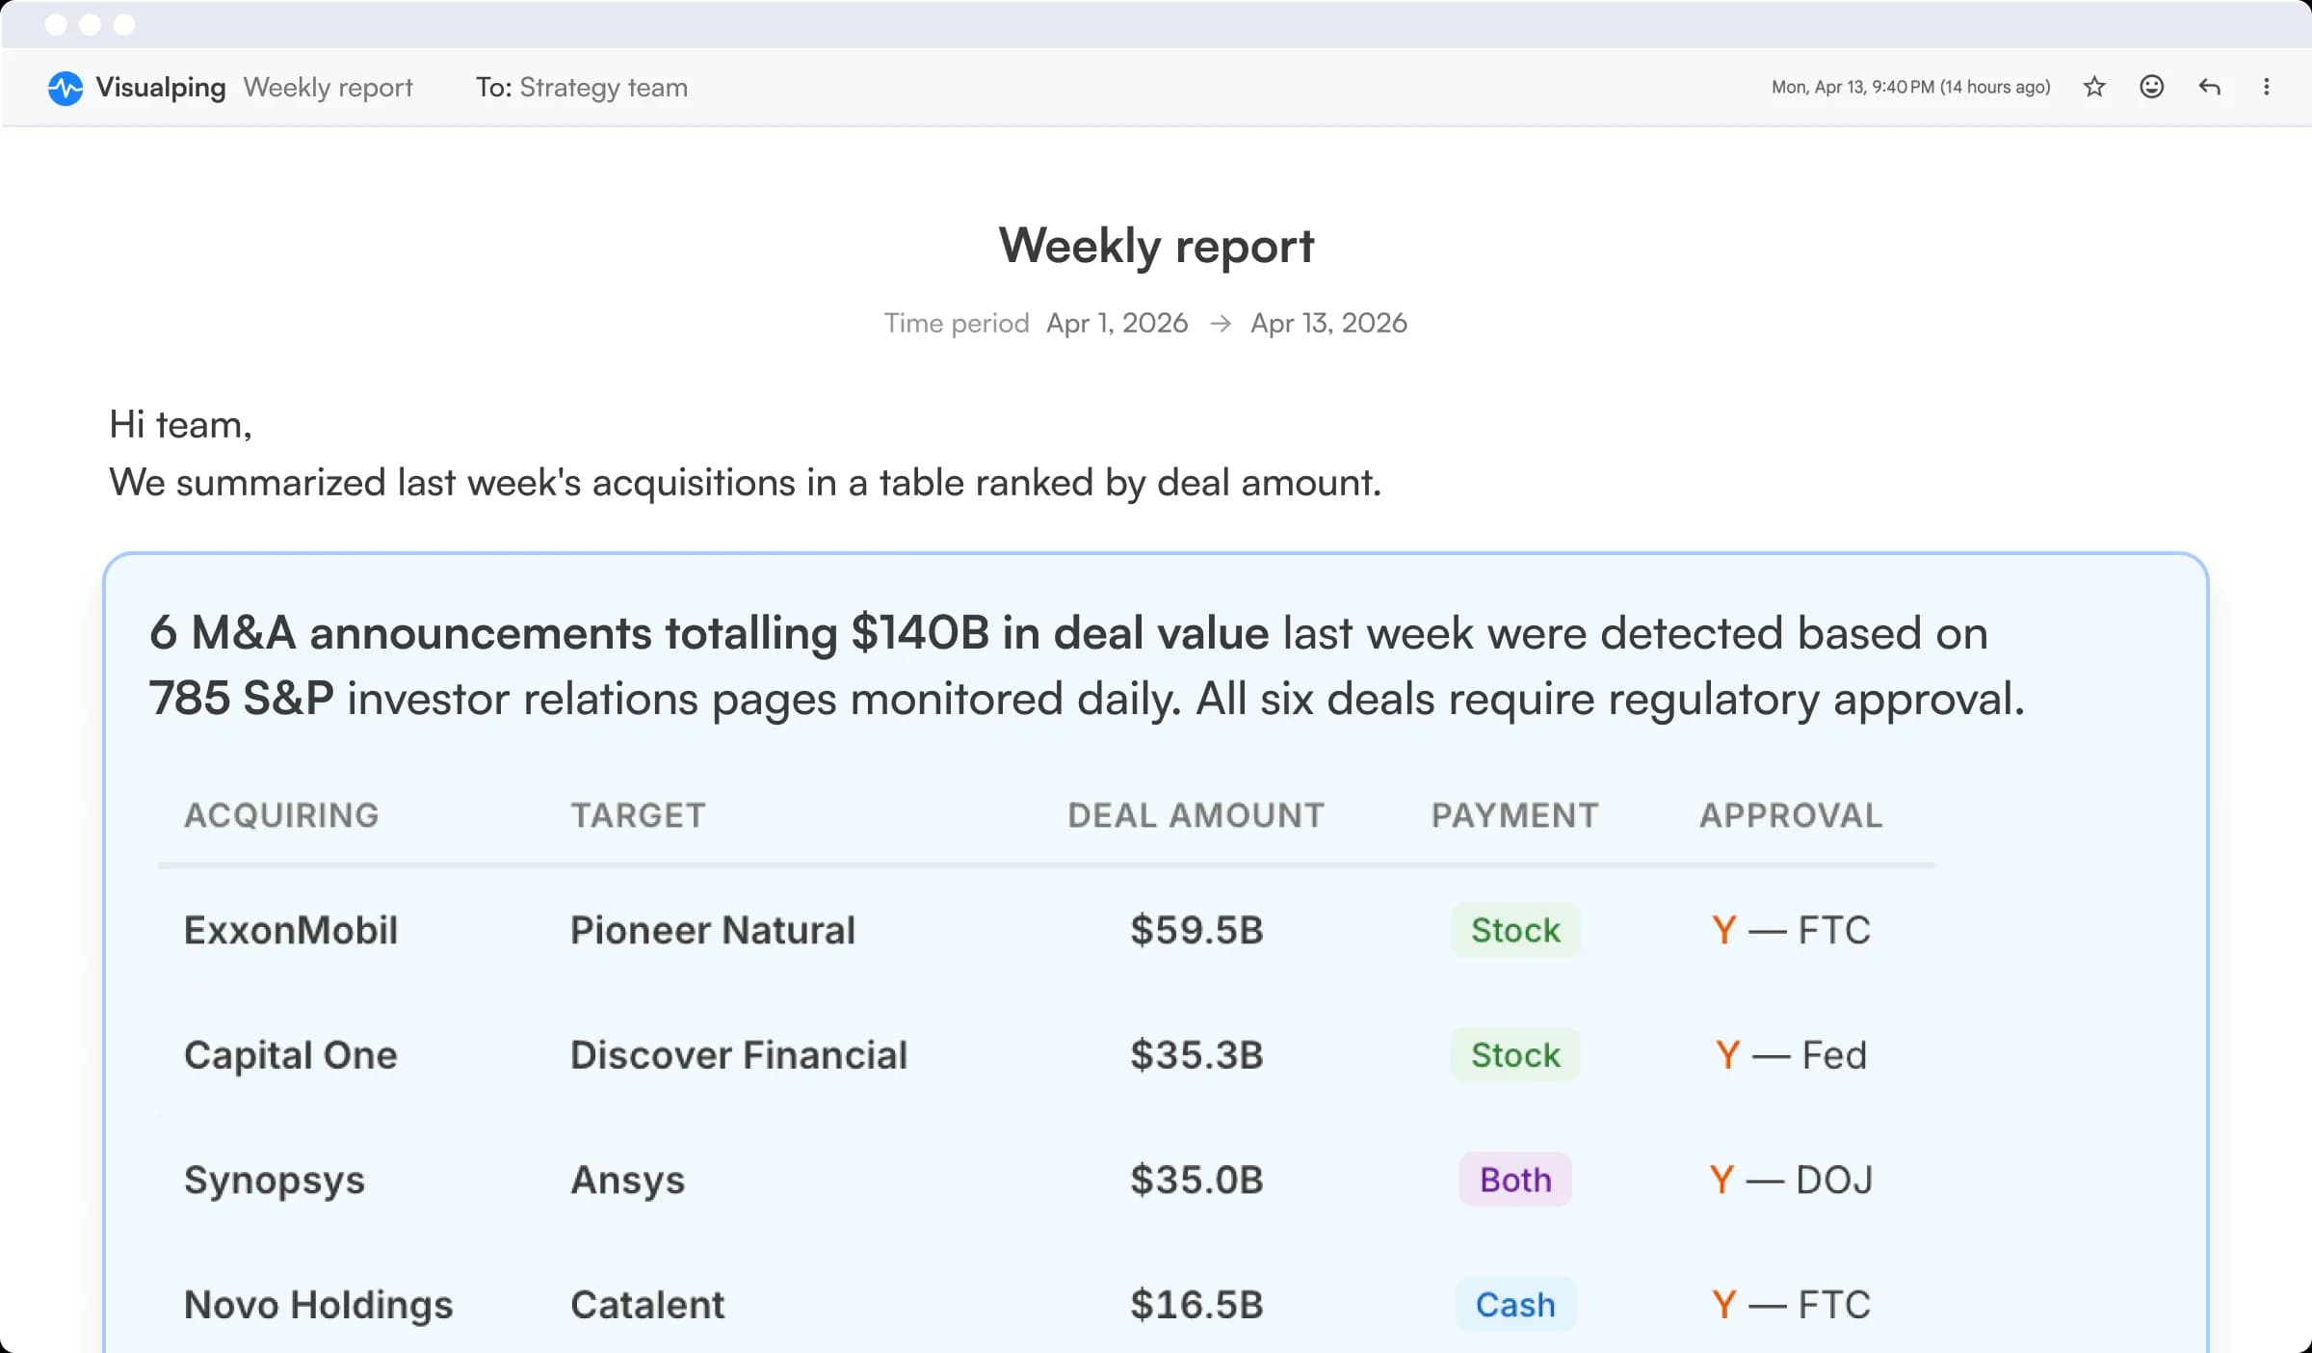2312x1353 pixels.
Task: Click the 'Y — Fed' approval cell
Action: tap(1791, 1055)
